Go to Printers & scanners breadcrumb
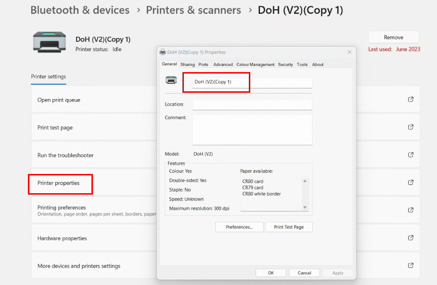This screenshot has height=285, width=437. point(193,10)
